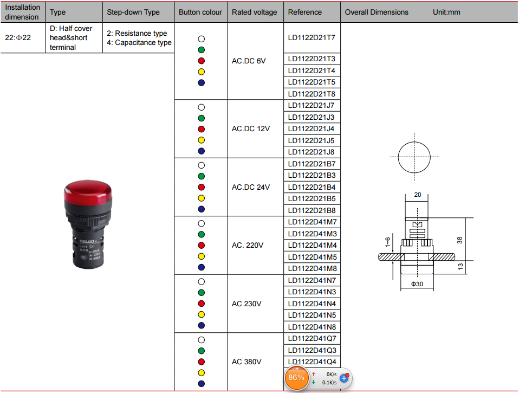
Task: Click reference LD1122D21T7
Action: coord(312,37)
